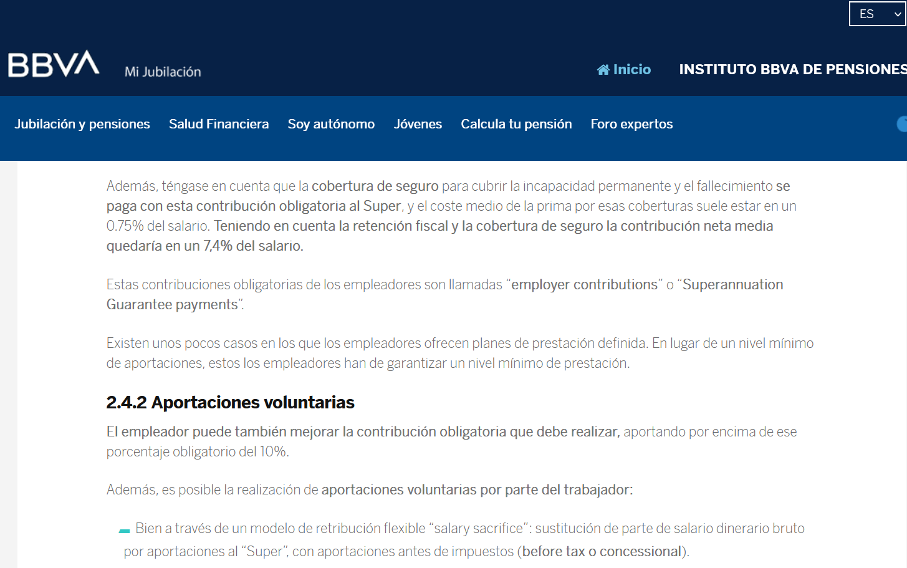Viewport: 907px width, 568px height.
Task: Open the Jóvenes menu item
Action: tap(418, 124)
